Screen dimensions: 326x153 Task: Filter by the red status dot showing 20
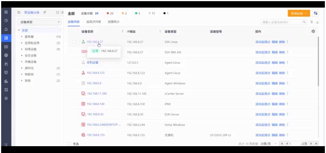coord(110,13)
